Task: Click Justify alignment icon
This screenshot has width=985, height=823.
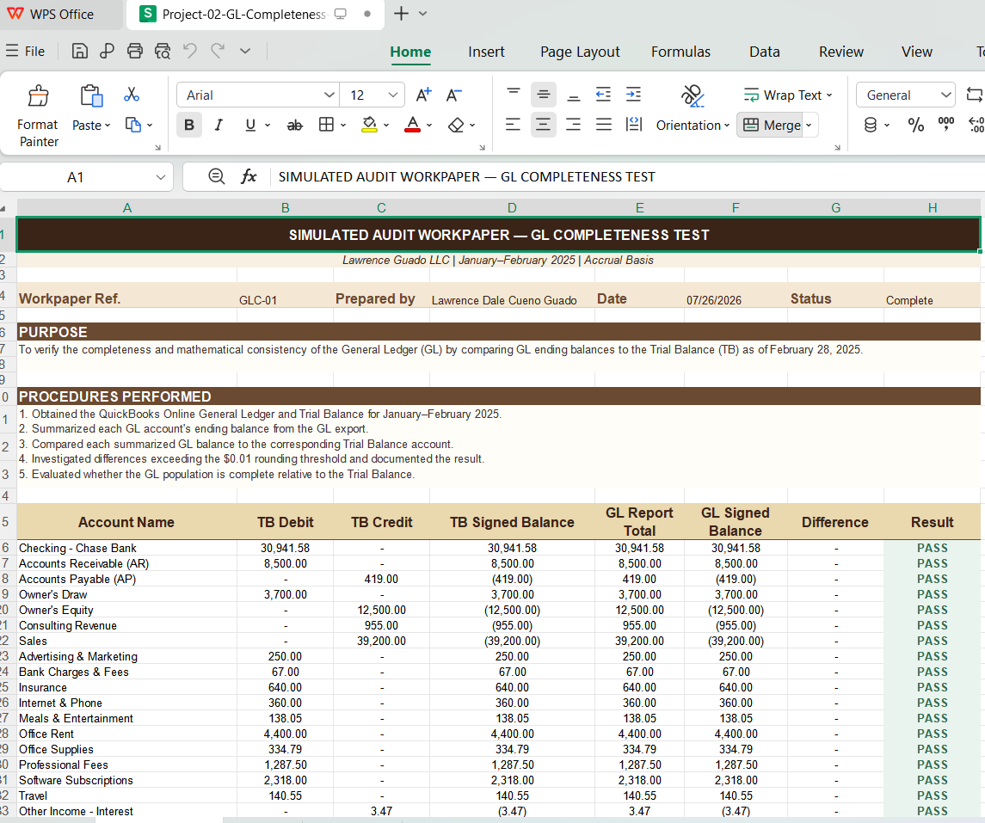Action: pyautogui.click(x=604, y=125)
